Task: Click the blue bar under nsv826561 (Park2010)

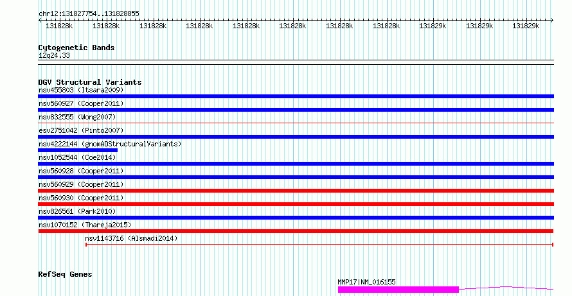Action: (296, 218)
